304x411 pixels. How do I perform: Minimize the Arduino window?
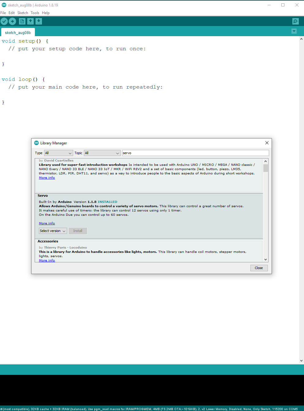[269, 5]
